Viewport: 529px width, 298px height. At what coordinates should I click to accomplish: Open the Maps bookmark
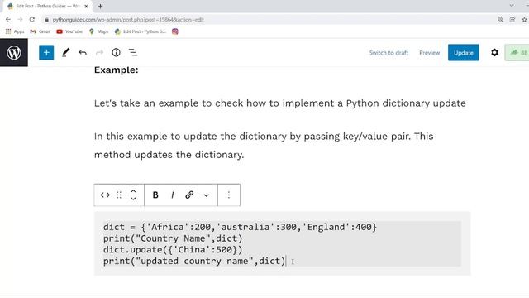tap(98, 31)
